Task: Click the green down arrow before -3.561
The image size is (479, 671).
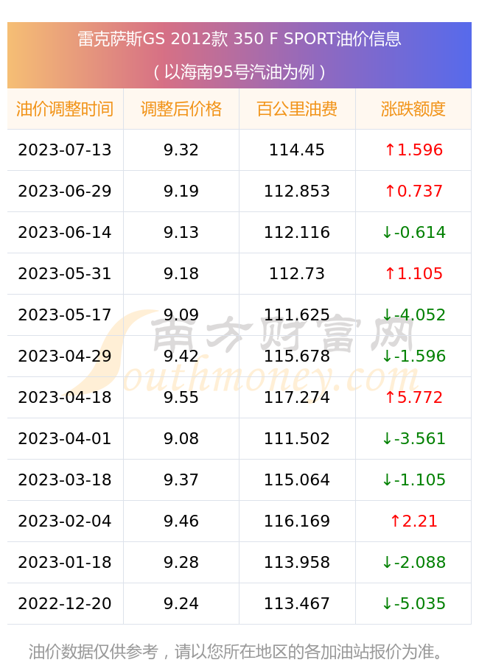Action: point(387,438)
